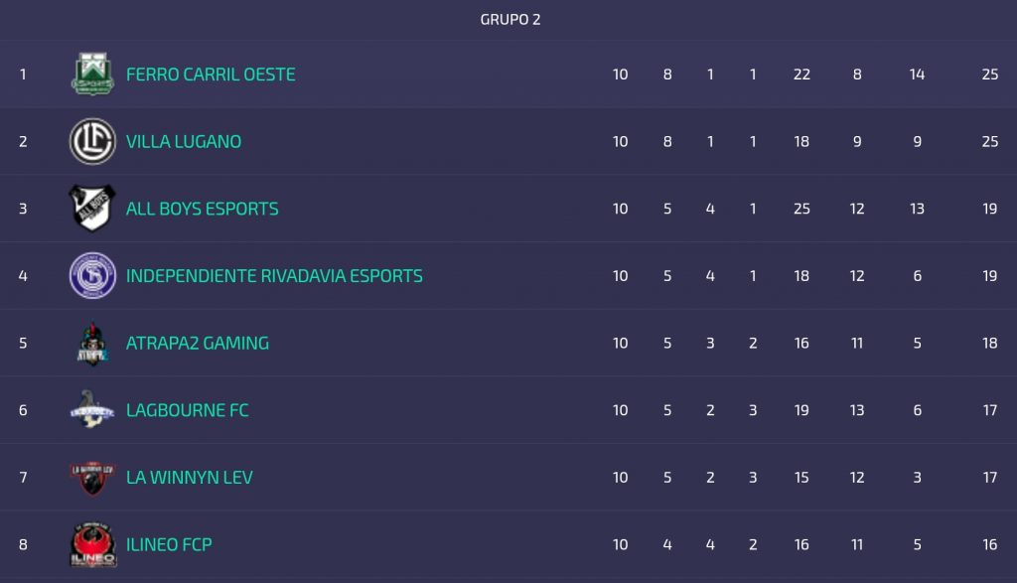Viewport: 1017px width, 583px height.
Task: Click the Ferro Carril Oeste team crest
Action: [92, 73]
